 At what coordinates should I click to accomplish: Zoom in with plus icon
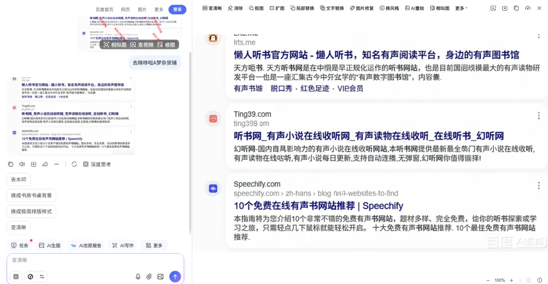point(511,280)
